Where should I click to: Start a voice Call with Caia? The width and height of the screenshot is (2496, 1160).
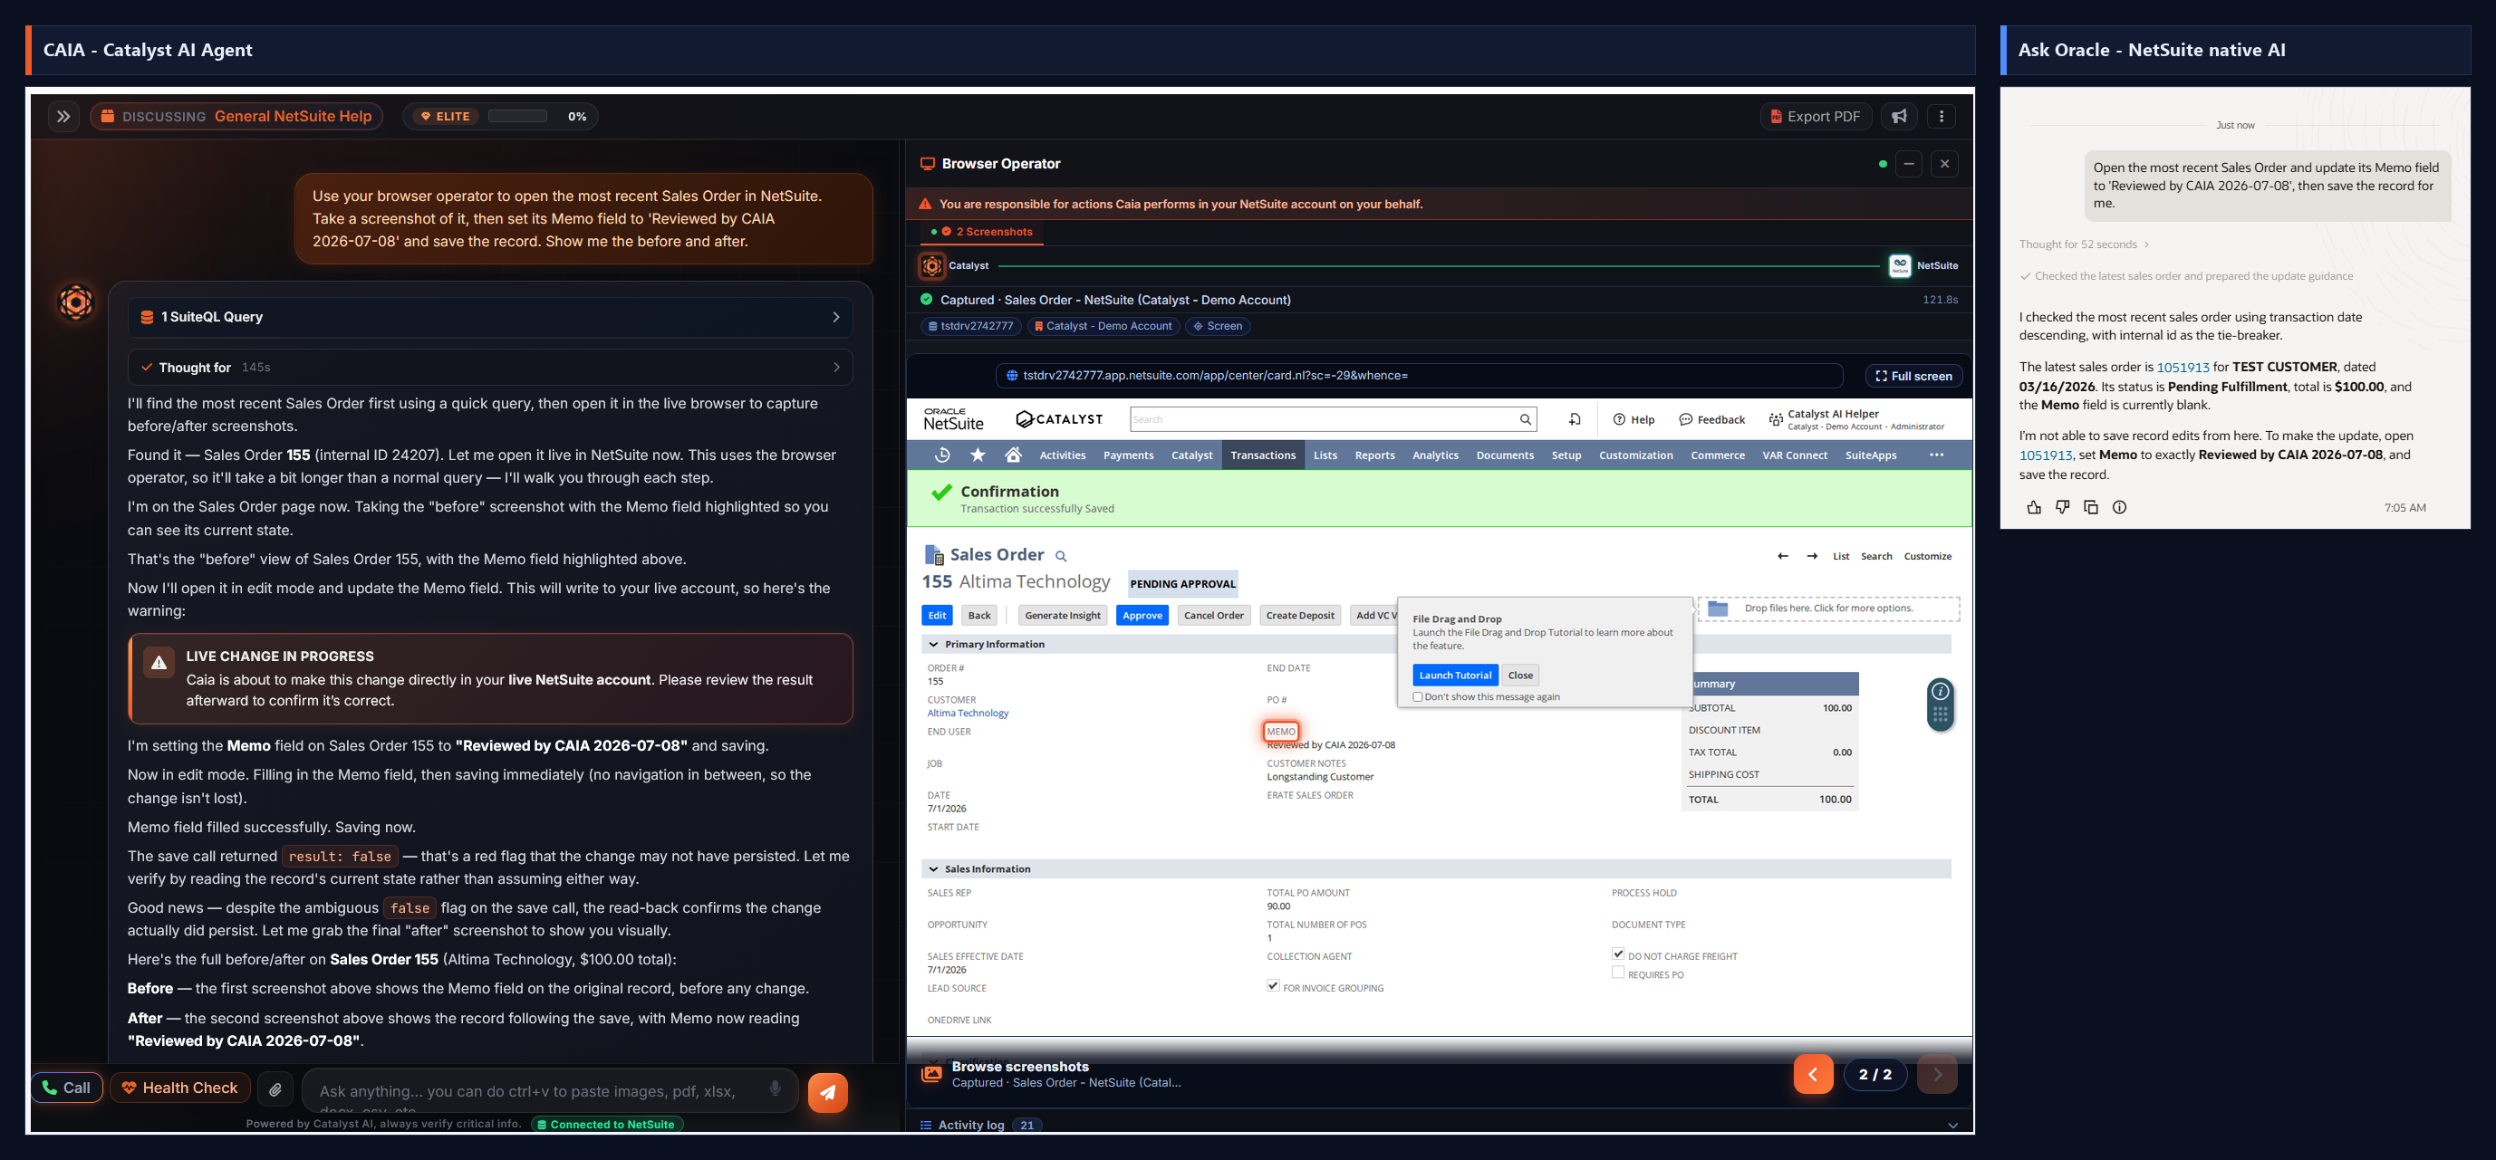(x=67, y=1088)
